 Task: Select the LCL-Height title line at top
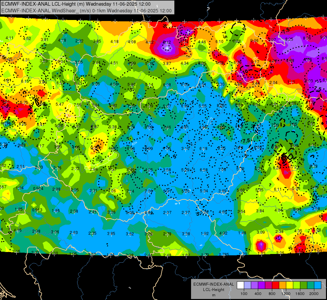pos(76,4)
